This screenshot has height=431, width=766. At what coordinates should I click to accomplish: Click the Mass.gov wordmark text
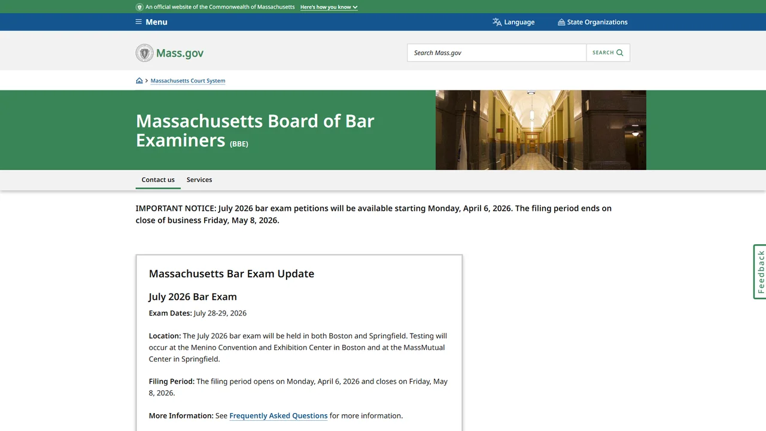[180, 53]
